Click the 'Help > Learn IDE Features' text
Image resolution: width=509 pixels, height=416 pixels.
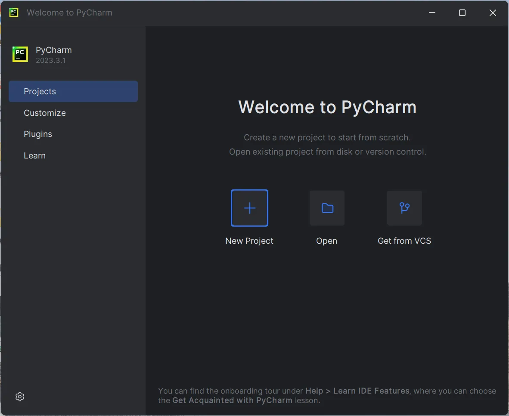point(357,391)
